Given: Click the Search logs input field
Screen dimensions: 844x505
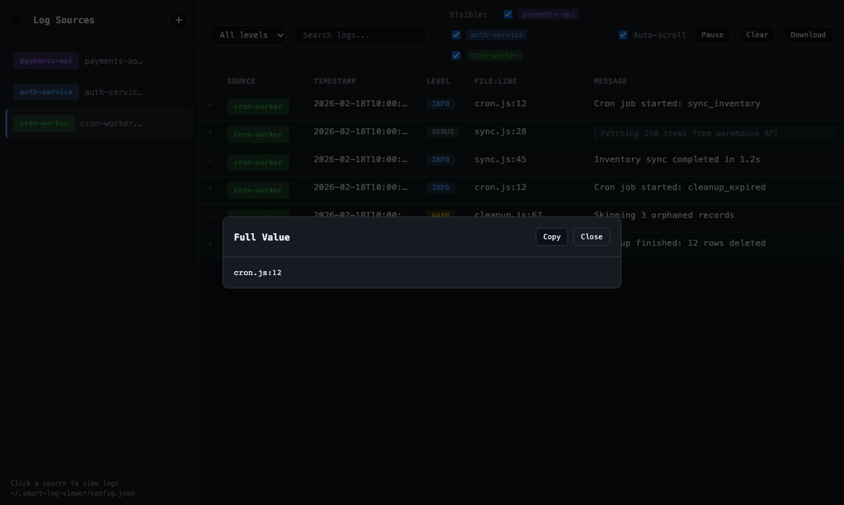Looking at the screenshot, I should [x=361, y=35].
